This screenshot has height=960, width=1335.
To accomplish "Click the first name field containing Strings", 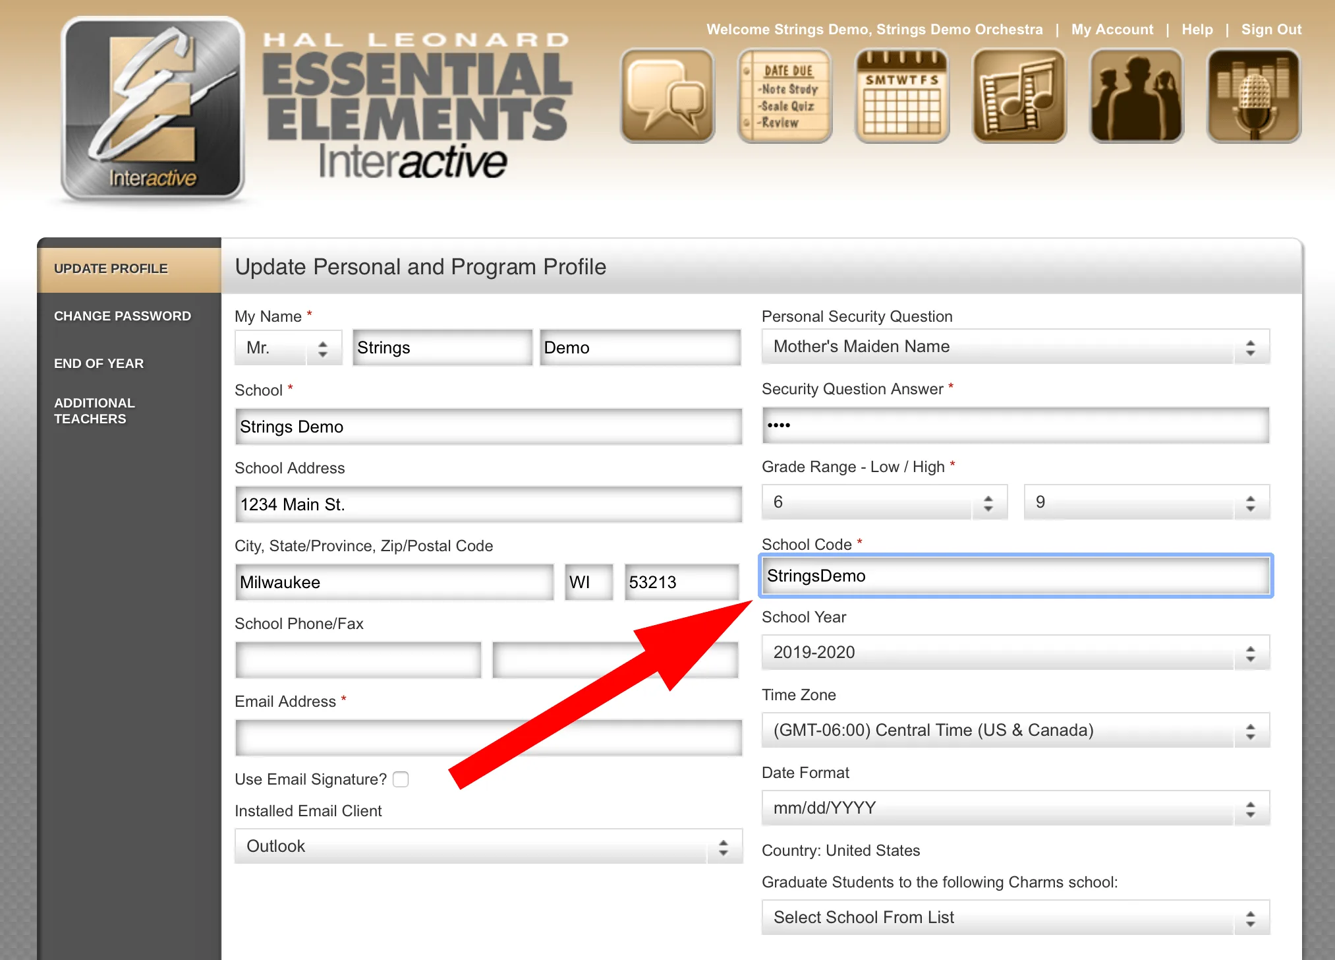I will pos(442,347).
